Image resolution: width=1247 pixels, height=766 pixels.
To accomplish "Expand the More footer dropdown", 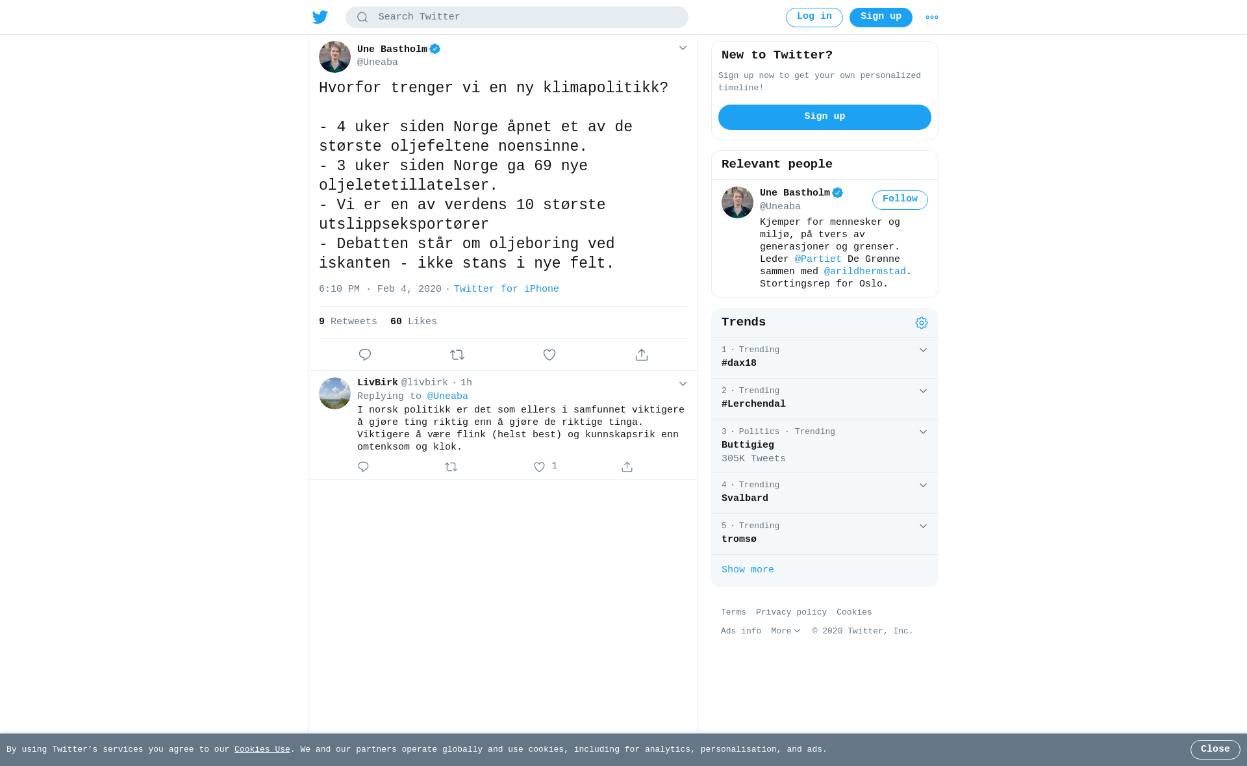I will point(786,632).
